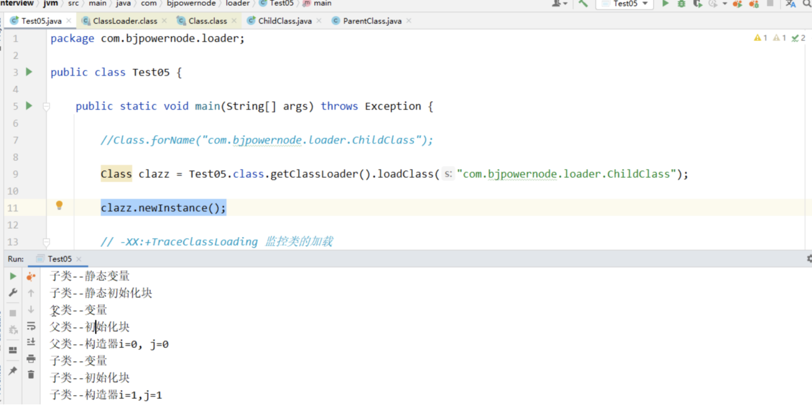Open the Test05 run configuration dropdown
The image size is (812, 408).
(625, 4)
